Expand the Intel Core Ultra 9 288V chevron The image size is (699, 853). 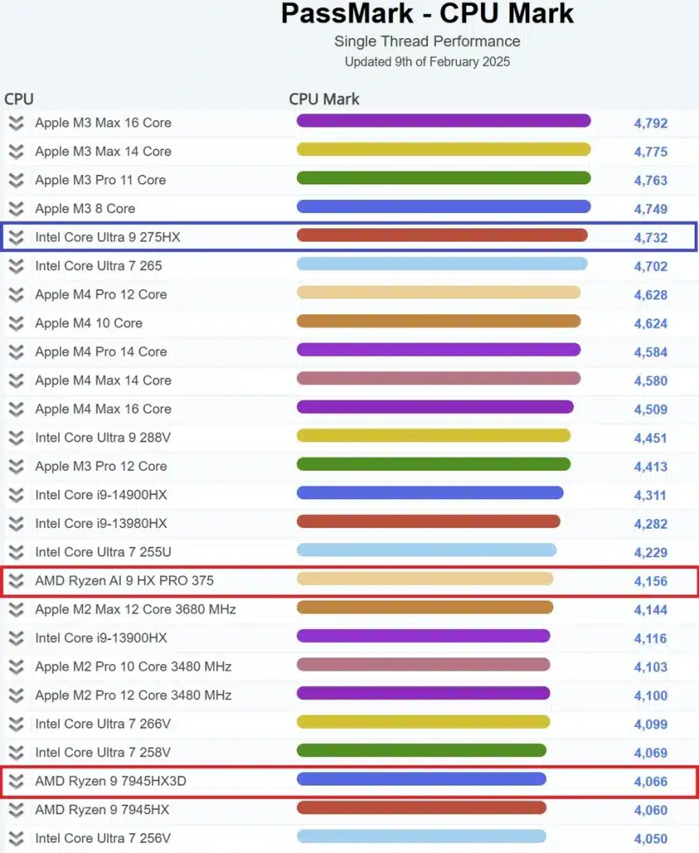pos(17,438)
